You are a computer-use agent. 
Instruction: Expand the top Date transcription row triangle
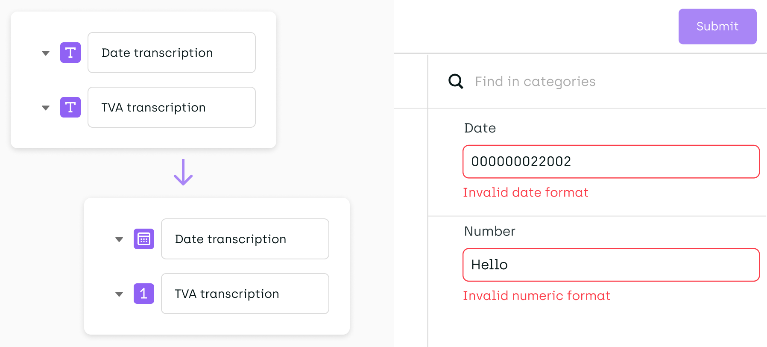(46, 53)
